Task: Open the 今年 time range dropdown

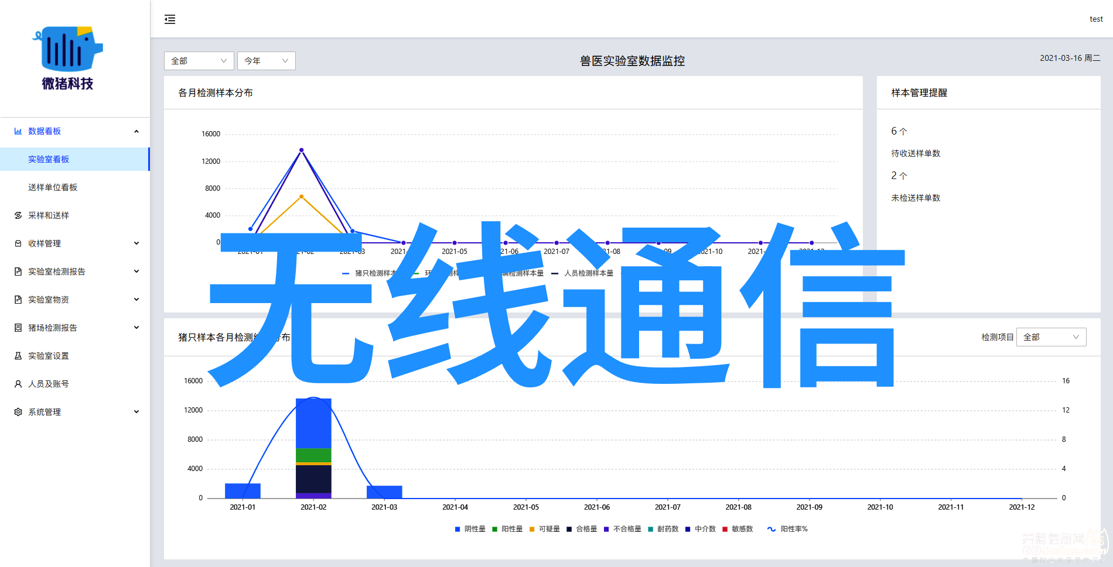Action: pos(266,61)
